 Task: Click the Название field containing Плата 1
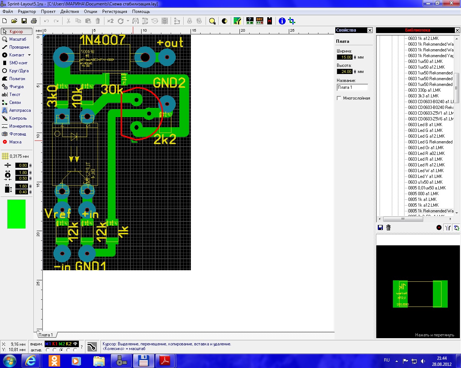click(352, 87)
